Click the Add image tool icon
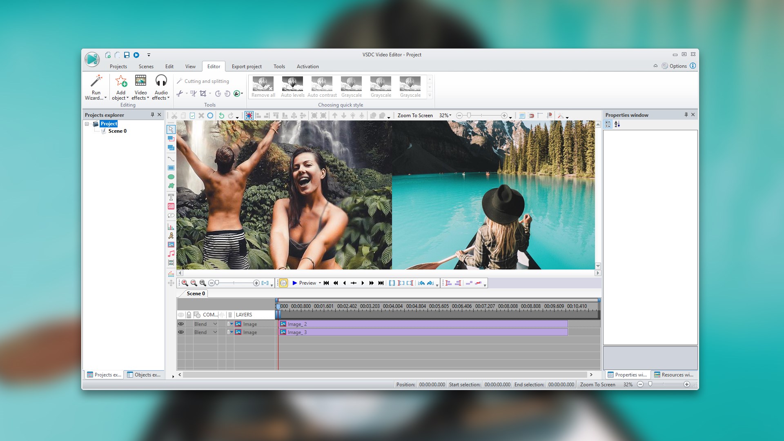Screen dimensions: 784x441 pyautogui.click(x=171, y=245)
